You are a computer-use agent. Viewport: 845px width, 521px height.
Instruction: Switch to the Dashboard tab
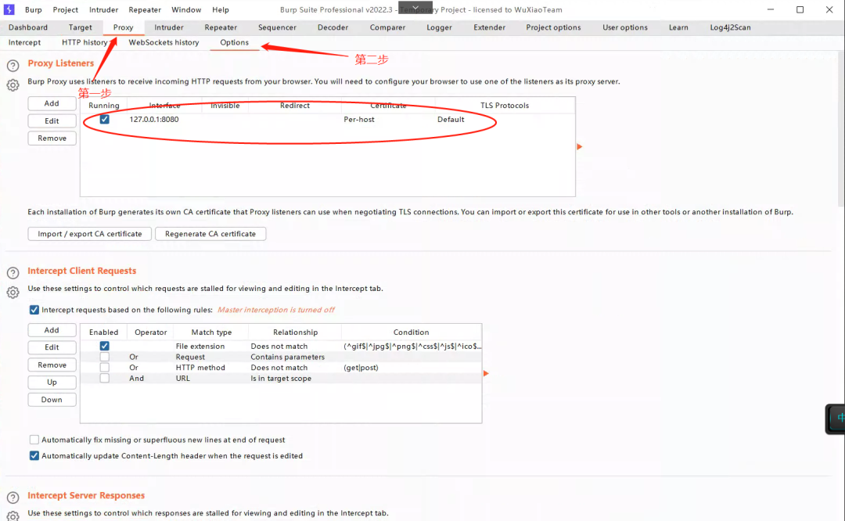(28, 27)
